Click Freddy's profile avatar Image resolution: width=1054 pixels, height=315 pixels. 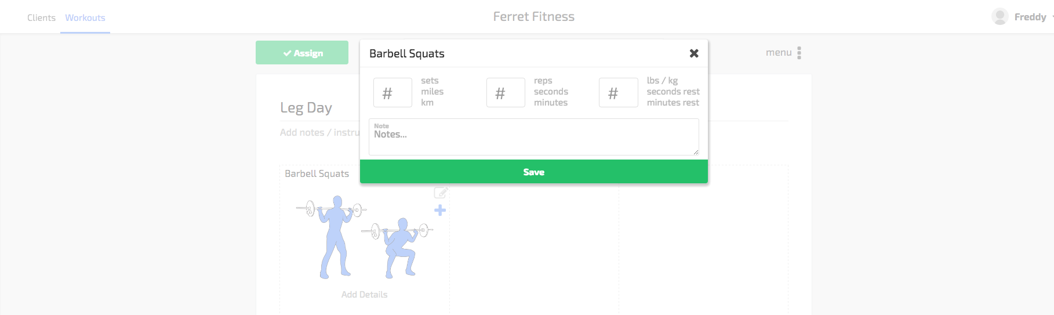coord(1000,17)
